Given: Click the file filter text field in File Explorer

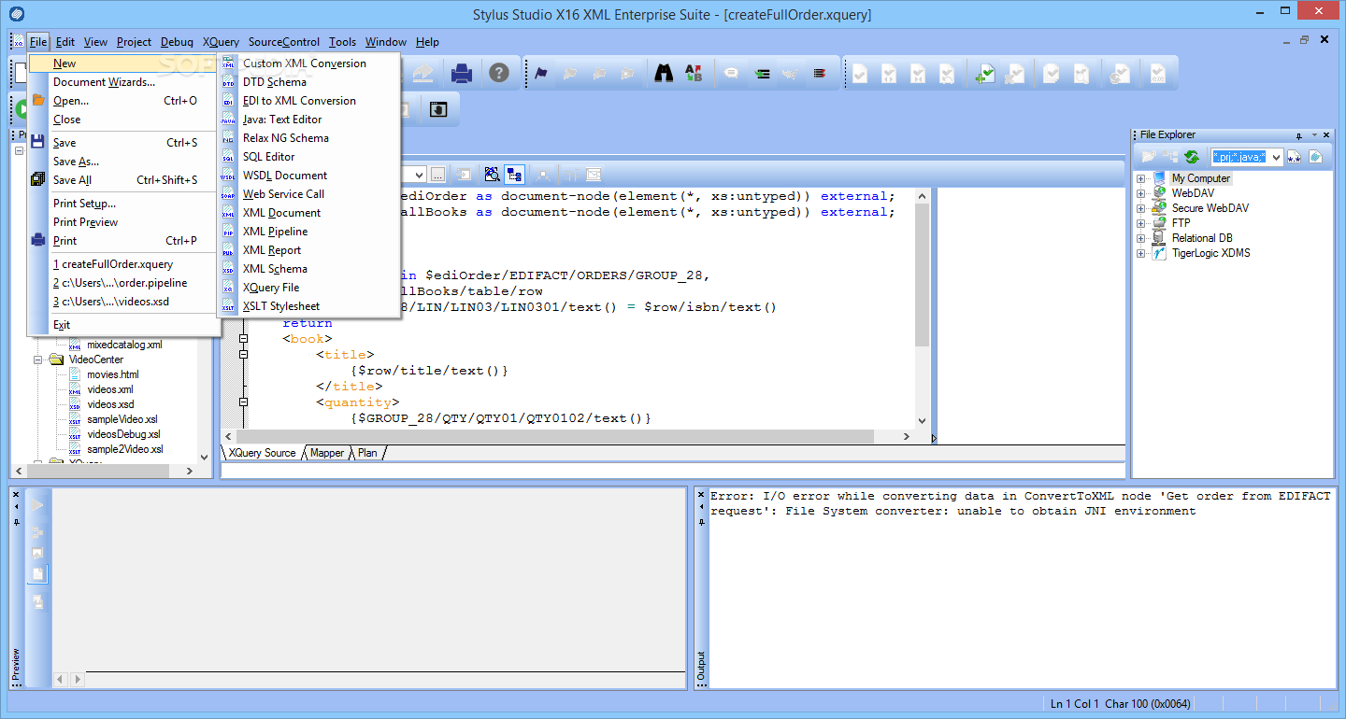Looking at the screenshot, I should [x=1239, y=157].
